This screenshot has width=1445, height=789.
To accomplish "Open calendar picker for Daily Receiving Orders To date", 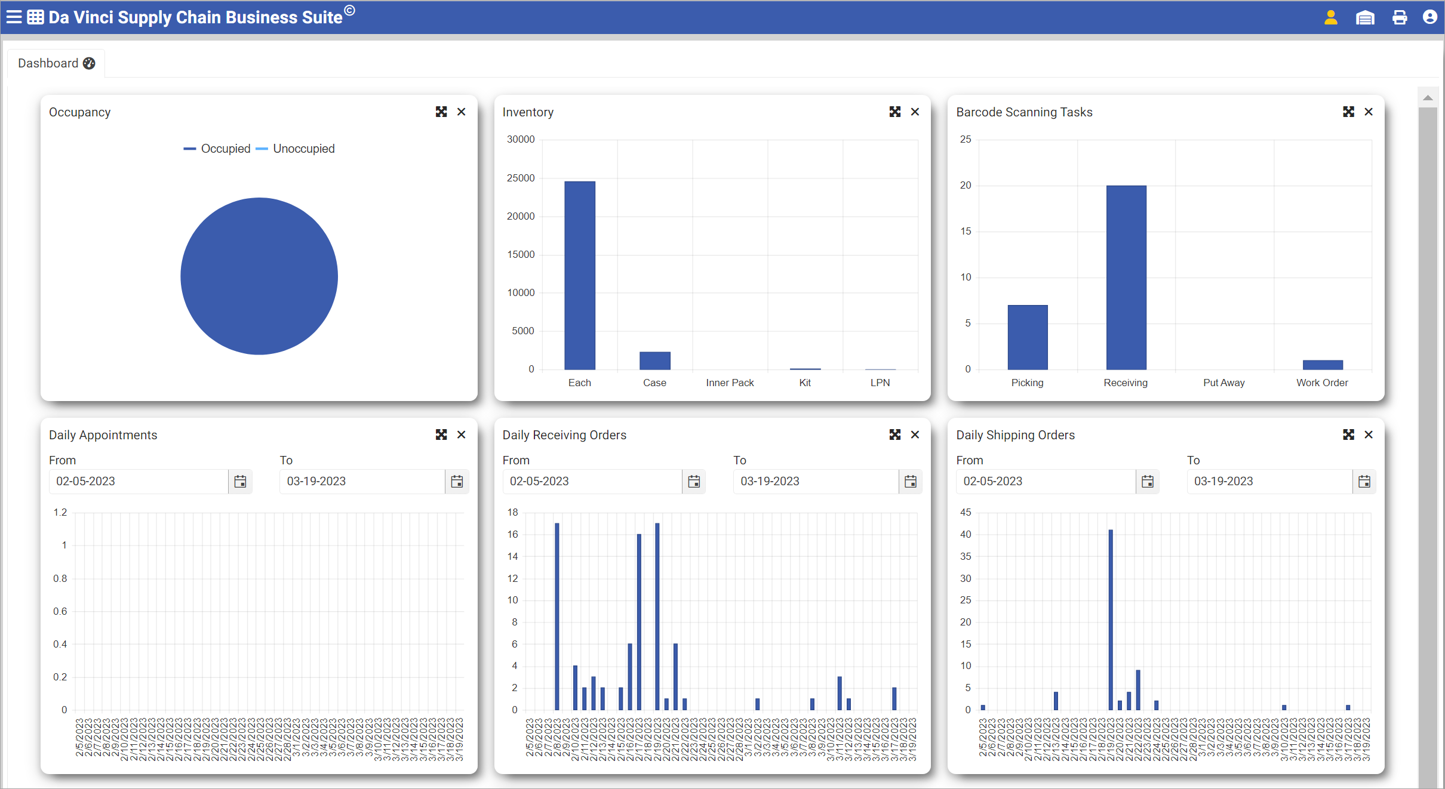I will pyautogui.click(x=910, y=481).
